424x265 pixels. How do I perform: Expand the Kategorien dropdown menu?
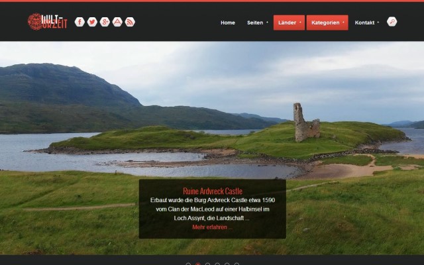tap(327, 23)
